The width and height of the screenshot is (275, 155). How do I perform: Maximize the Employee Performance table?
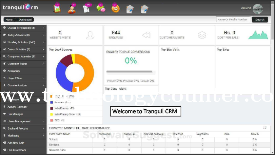tap(265, 128)
